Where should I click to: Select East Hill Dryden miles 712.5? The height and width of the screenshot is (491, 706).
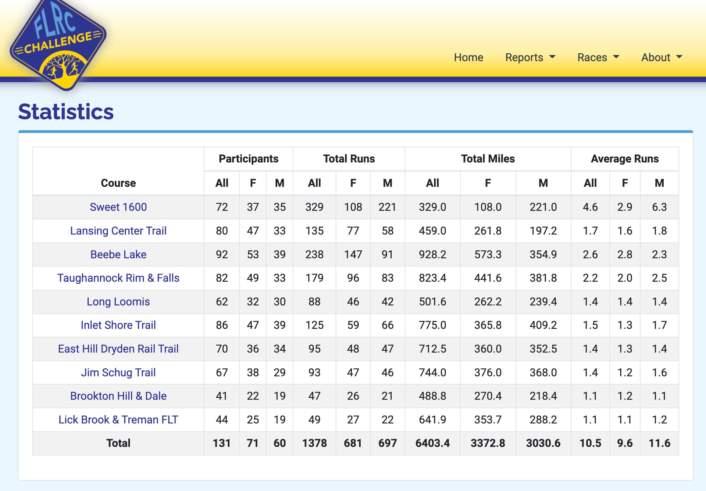click(432, 348)
